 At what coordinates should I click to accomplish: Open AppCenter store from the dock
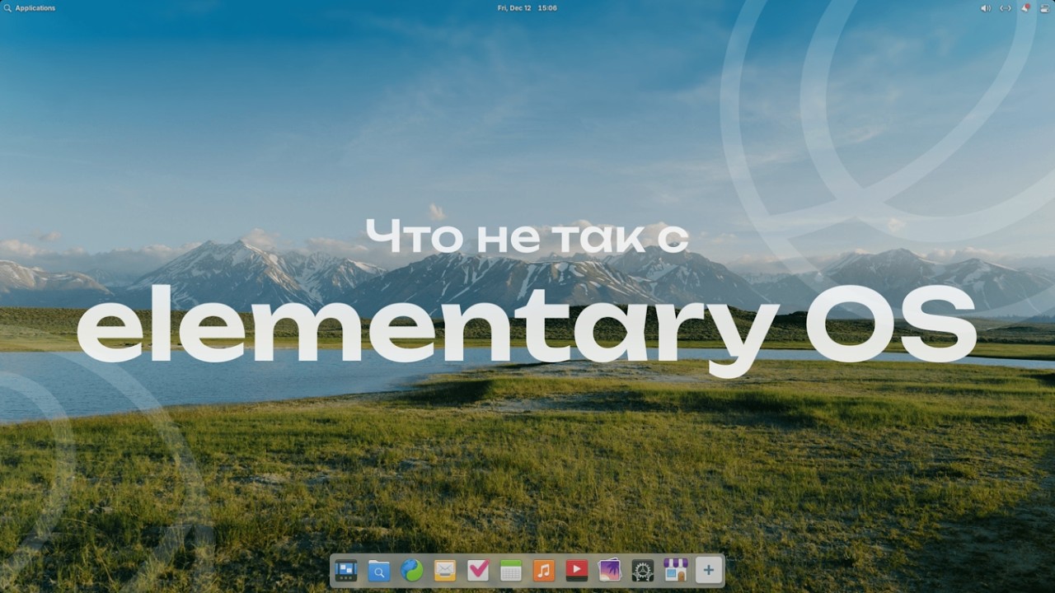click(x=676, y=570)
